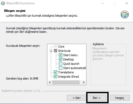The height and width of the screenshot is (104, 133).
Task: Click the Bileşen seçimi heading
Action: pyautogui.click(x=15, y=11)
